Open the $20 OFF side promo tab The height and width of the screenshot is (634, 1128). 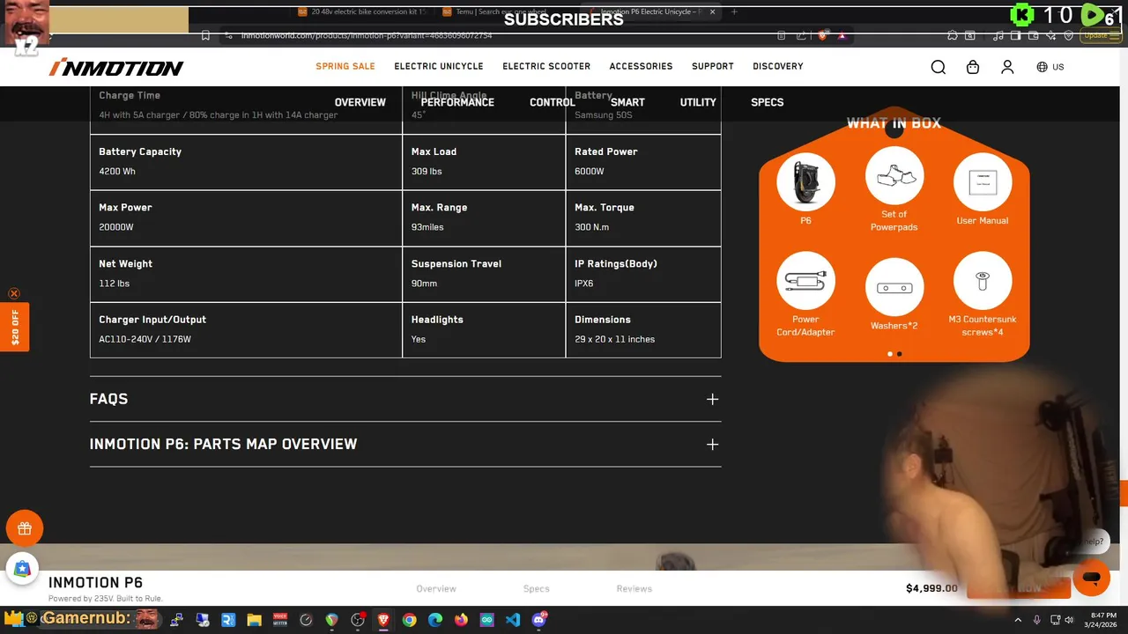point(15,327)
